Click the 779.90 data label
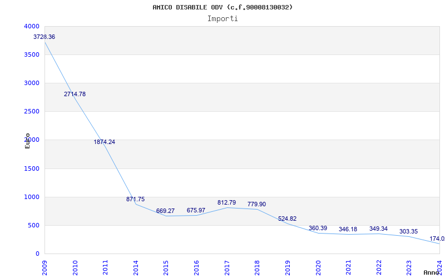The width and height of the screenshot is (445, 278). [x=256, y=204]
